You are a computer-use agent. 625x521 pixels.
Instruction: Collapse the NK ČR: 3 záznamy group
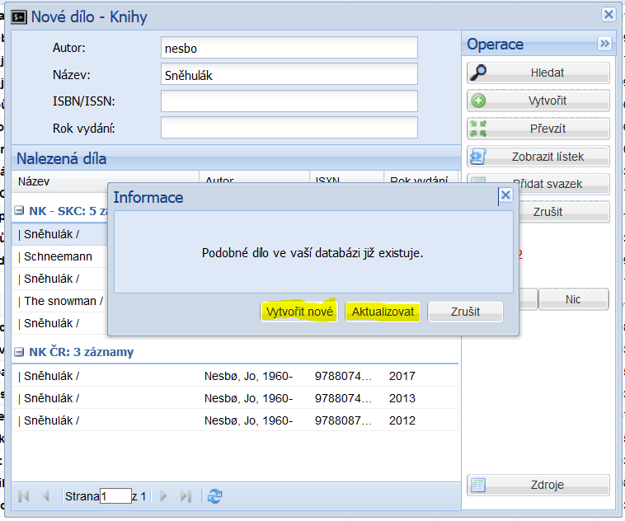point(19,352)
